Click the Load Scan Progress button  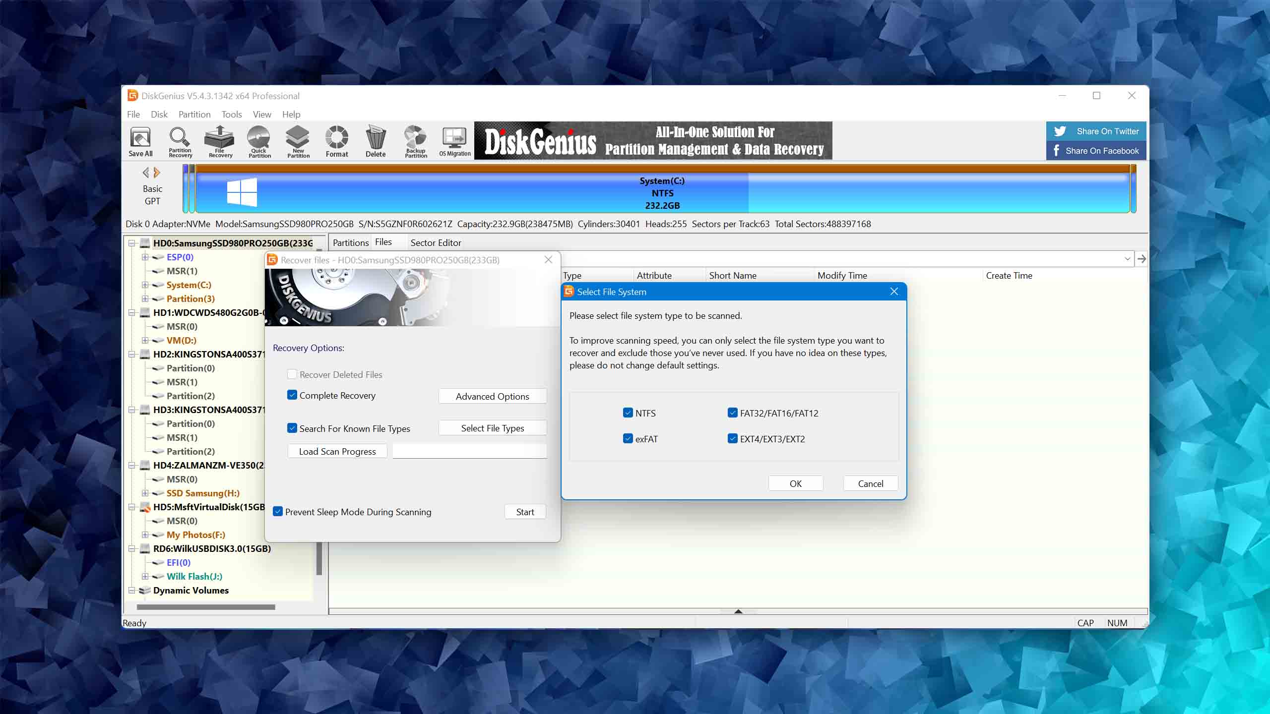(x=337, y=451)
